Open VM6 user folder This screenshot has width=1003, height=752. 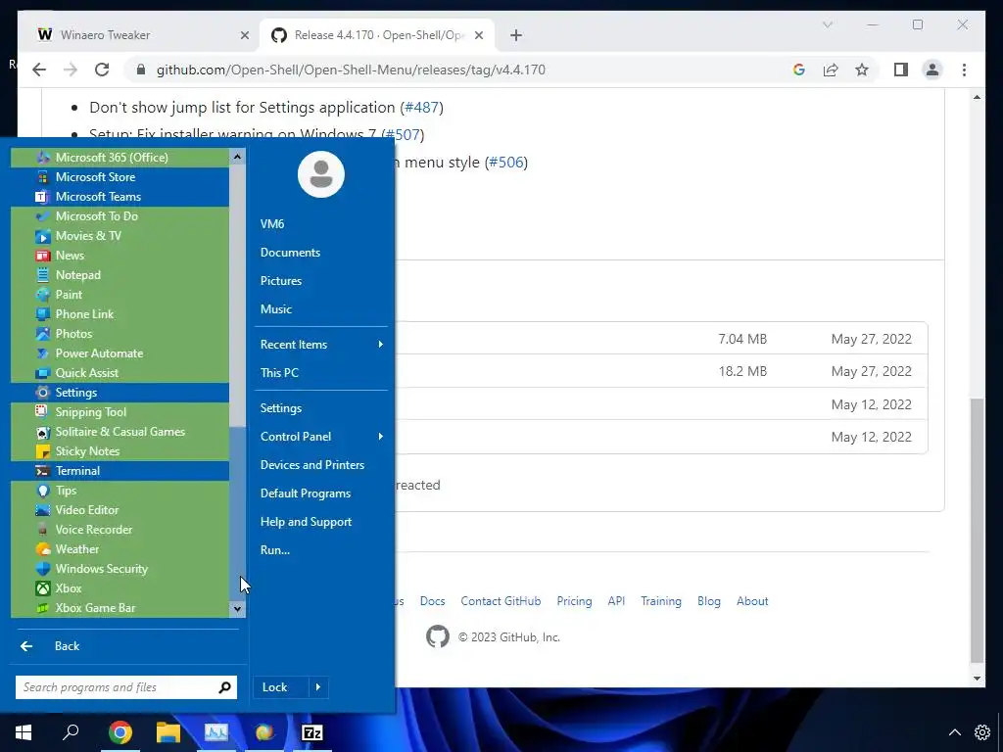(321, 224)
